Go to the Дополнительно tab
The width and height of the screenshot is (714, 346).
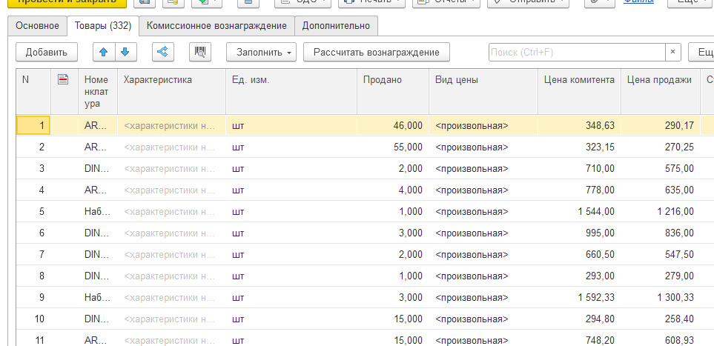point(336,25)
